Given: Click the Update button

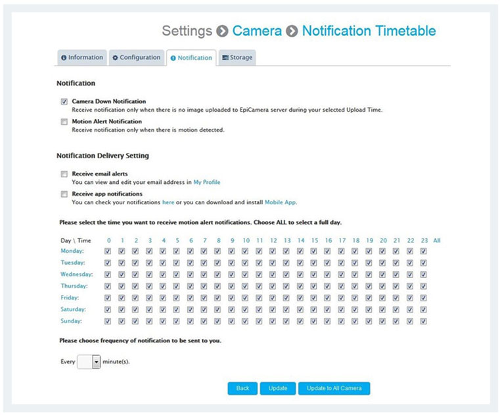Looking at the screenshot, I should [x=277, y=389].
